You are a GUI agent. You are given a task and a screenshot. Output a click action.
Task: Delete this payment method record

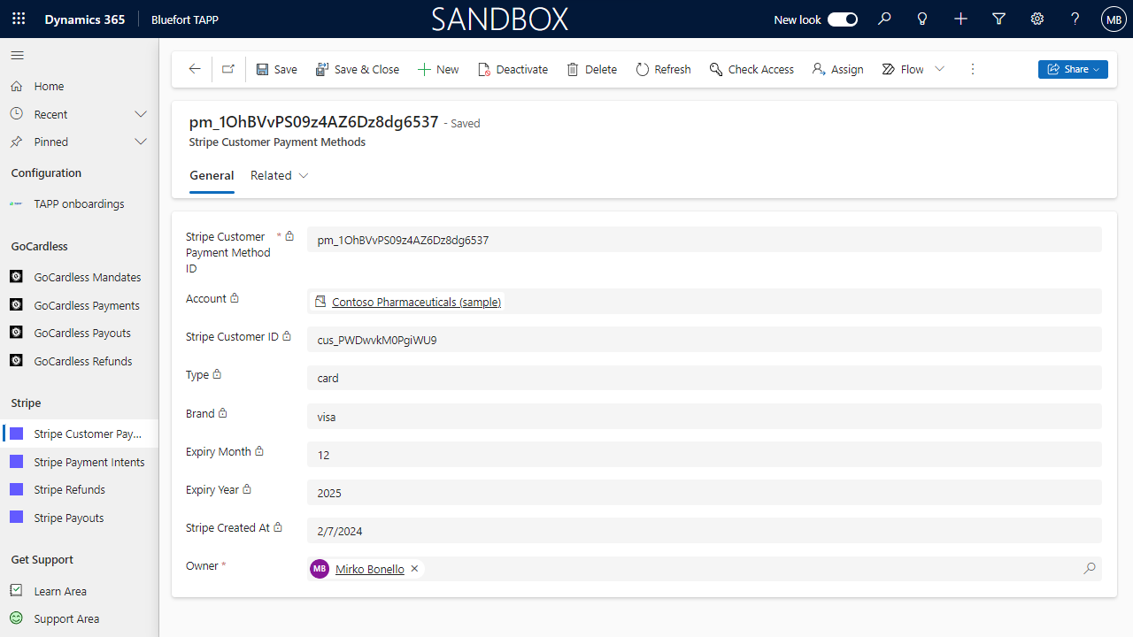coord(592,69)
